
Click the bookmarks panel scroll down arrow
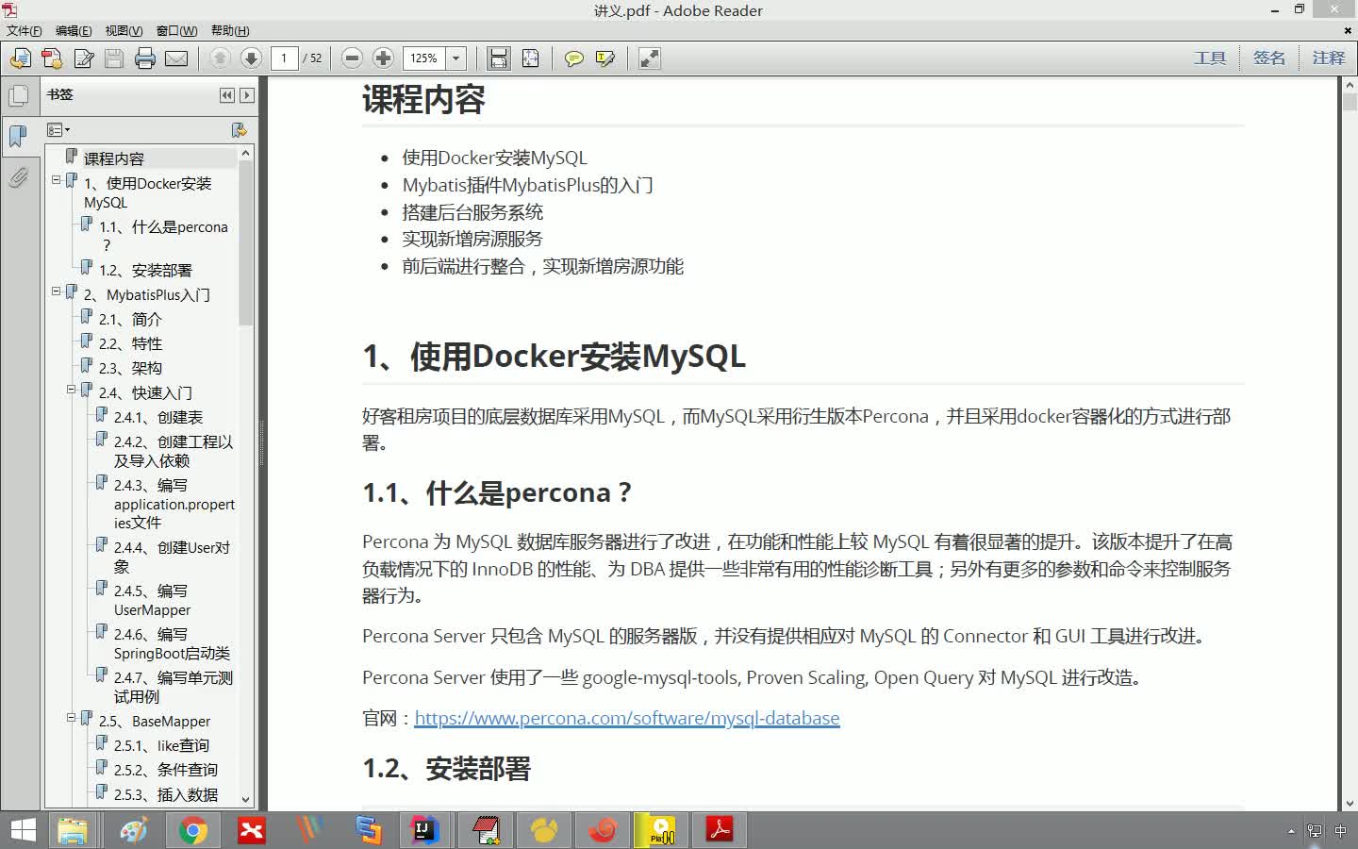click(246, 798)
